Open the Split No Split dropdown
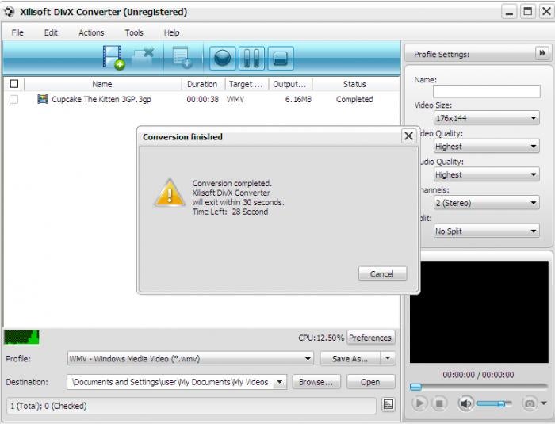Image resolution: width=555 pixels, height=424 pixels. coord(486,231)
